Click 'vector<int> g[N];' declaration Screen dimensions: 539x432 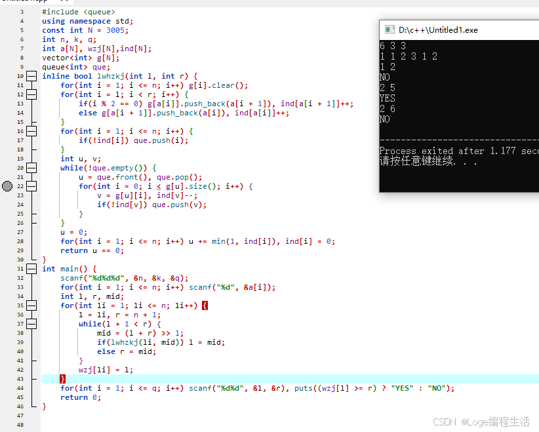click(x=81, y=58)
